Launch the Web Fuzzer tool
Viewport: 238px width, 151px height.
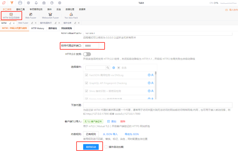[31, 16]
